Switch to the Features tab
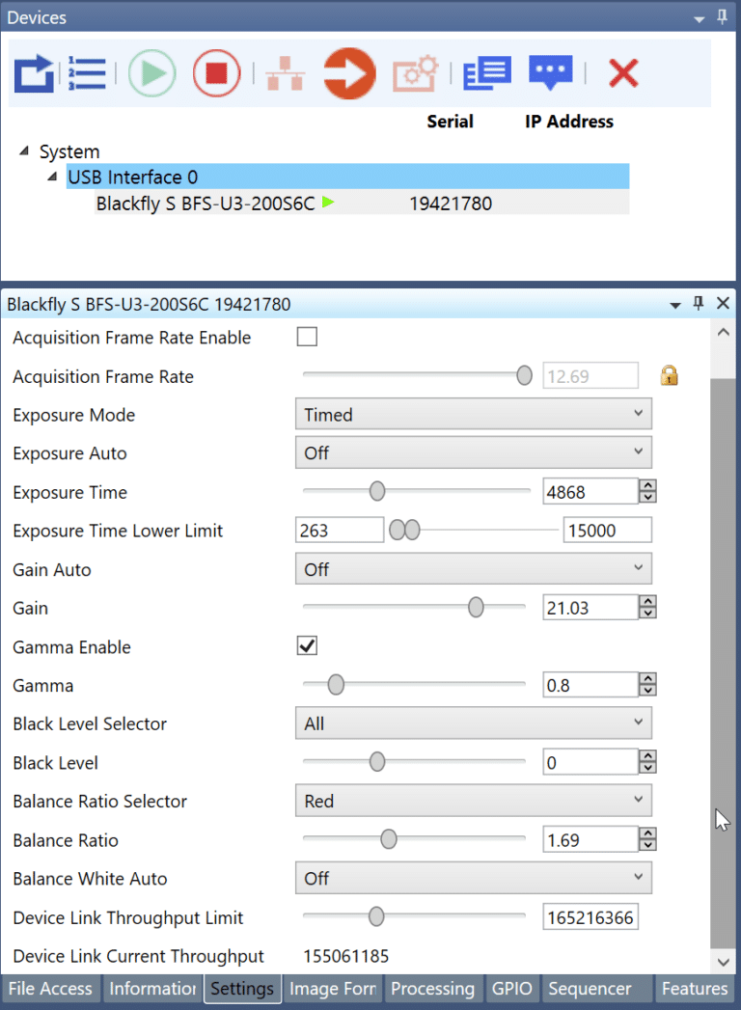 pos(695,989)
